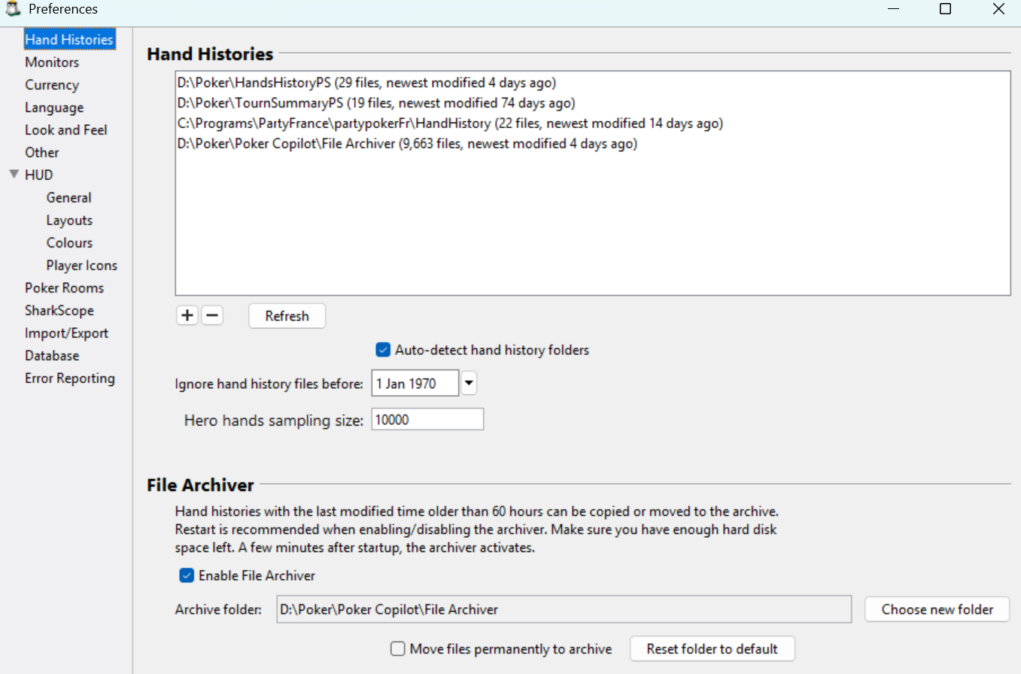Collapse the HUD tree section
This screenshot has height=674, width=1021.
(14, 175)
